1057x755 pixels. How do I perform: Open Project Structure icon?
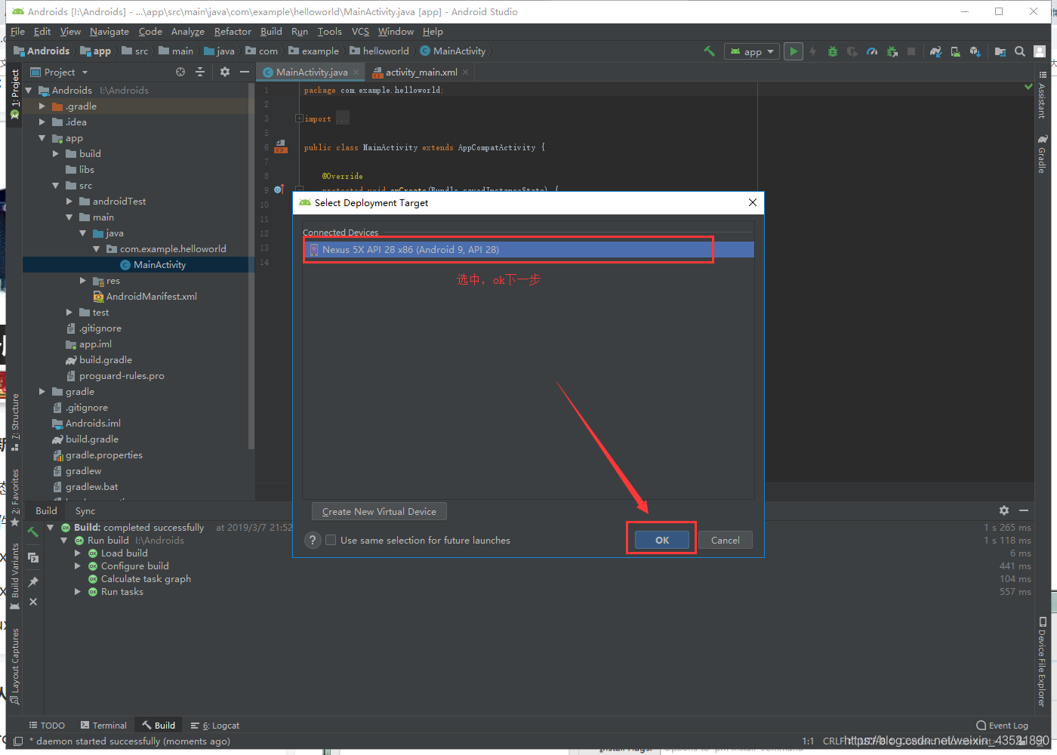pyautogui.click(x=1000, y=51)
